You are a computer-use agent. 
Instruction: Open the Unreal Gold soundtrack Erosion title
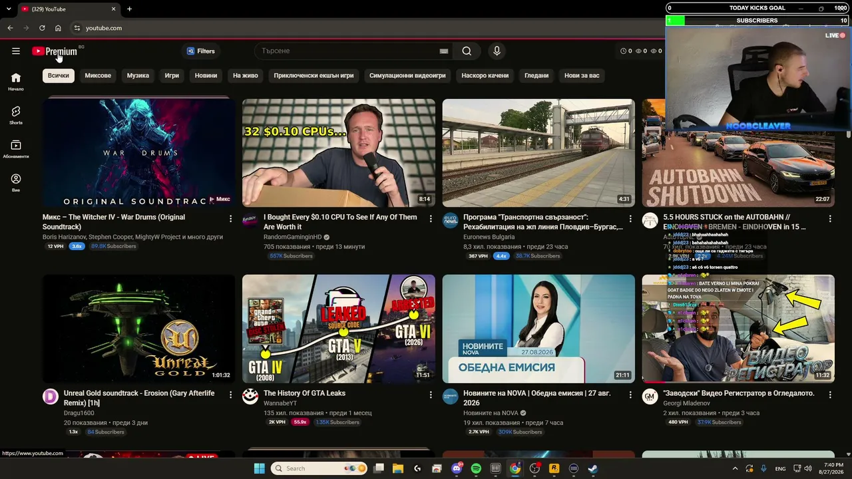(139, 398)
